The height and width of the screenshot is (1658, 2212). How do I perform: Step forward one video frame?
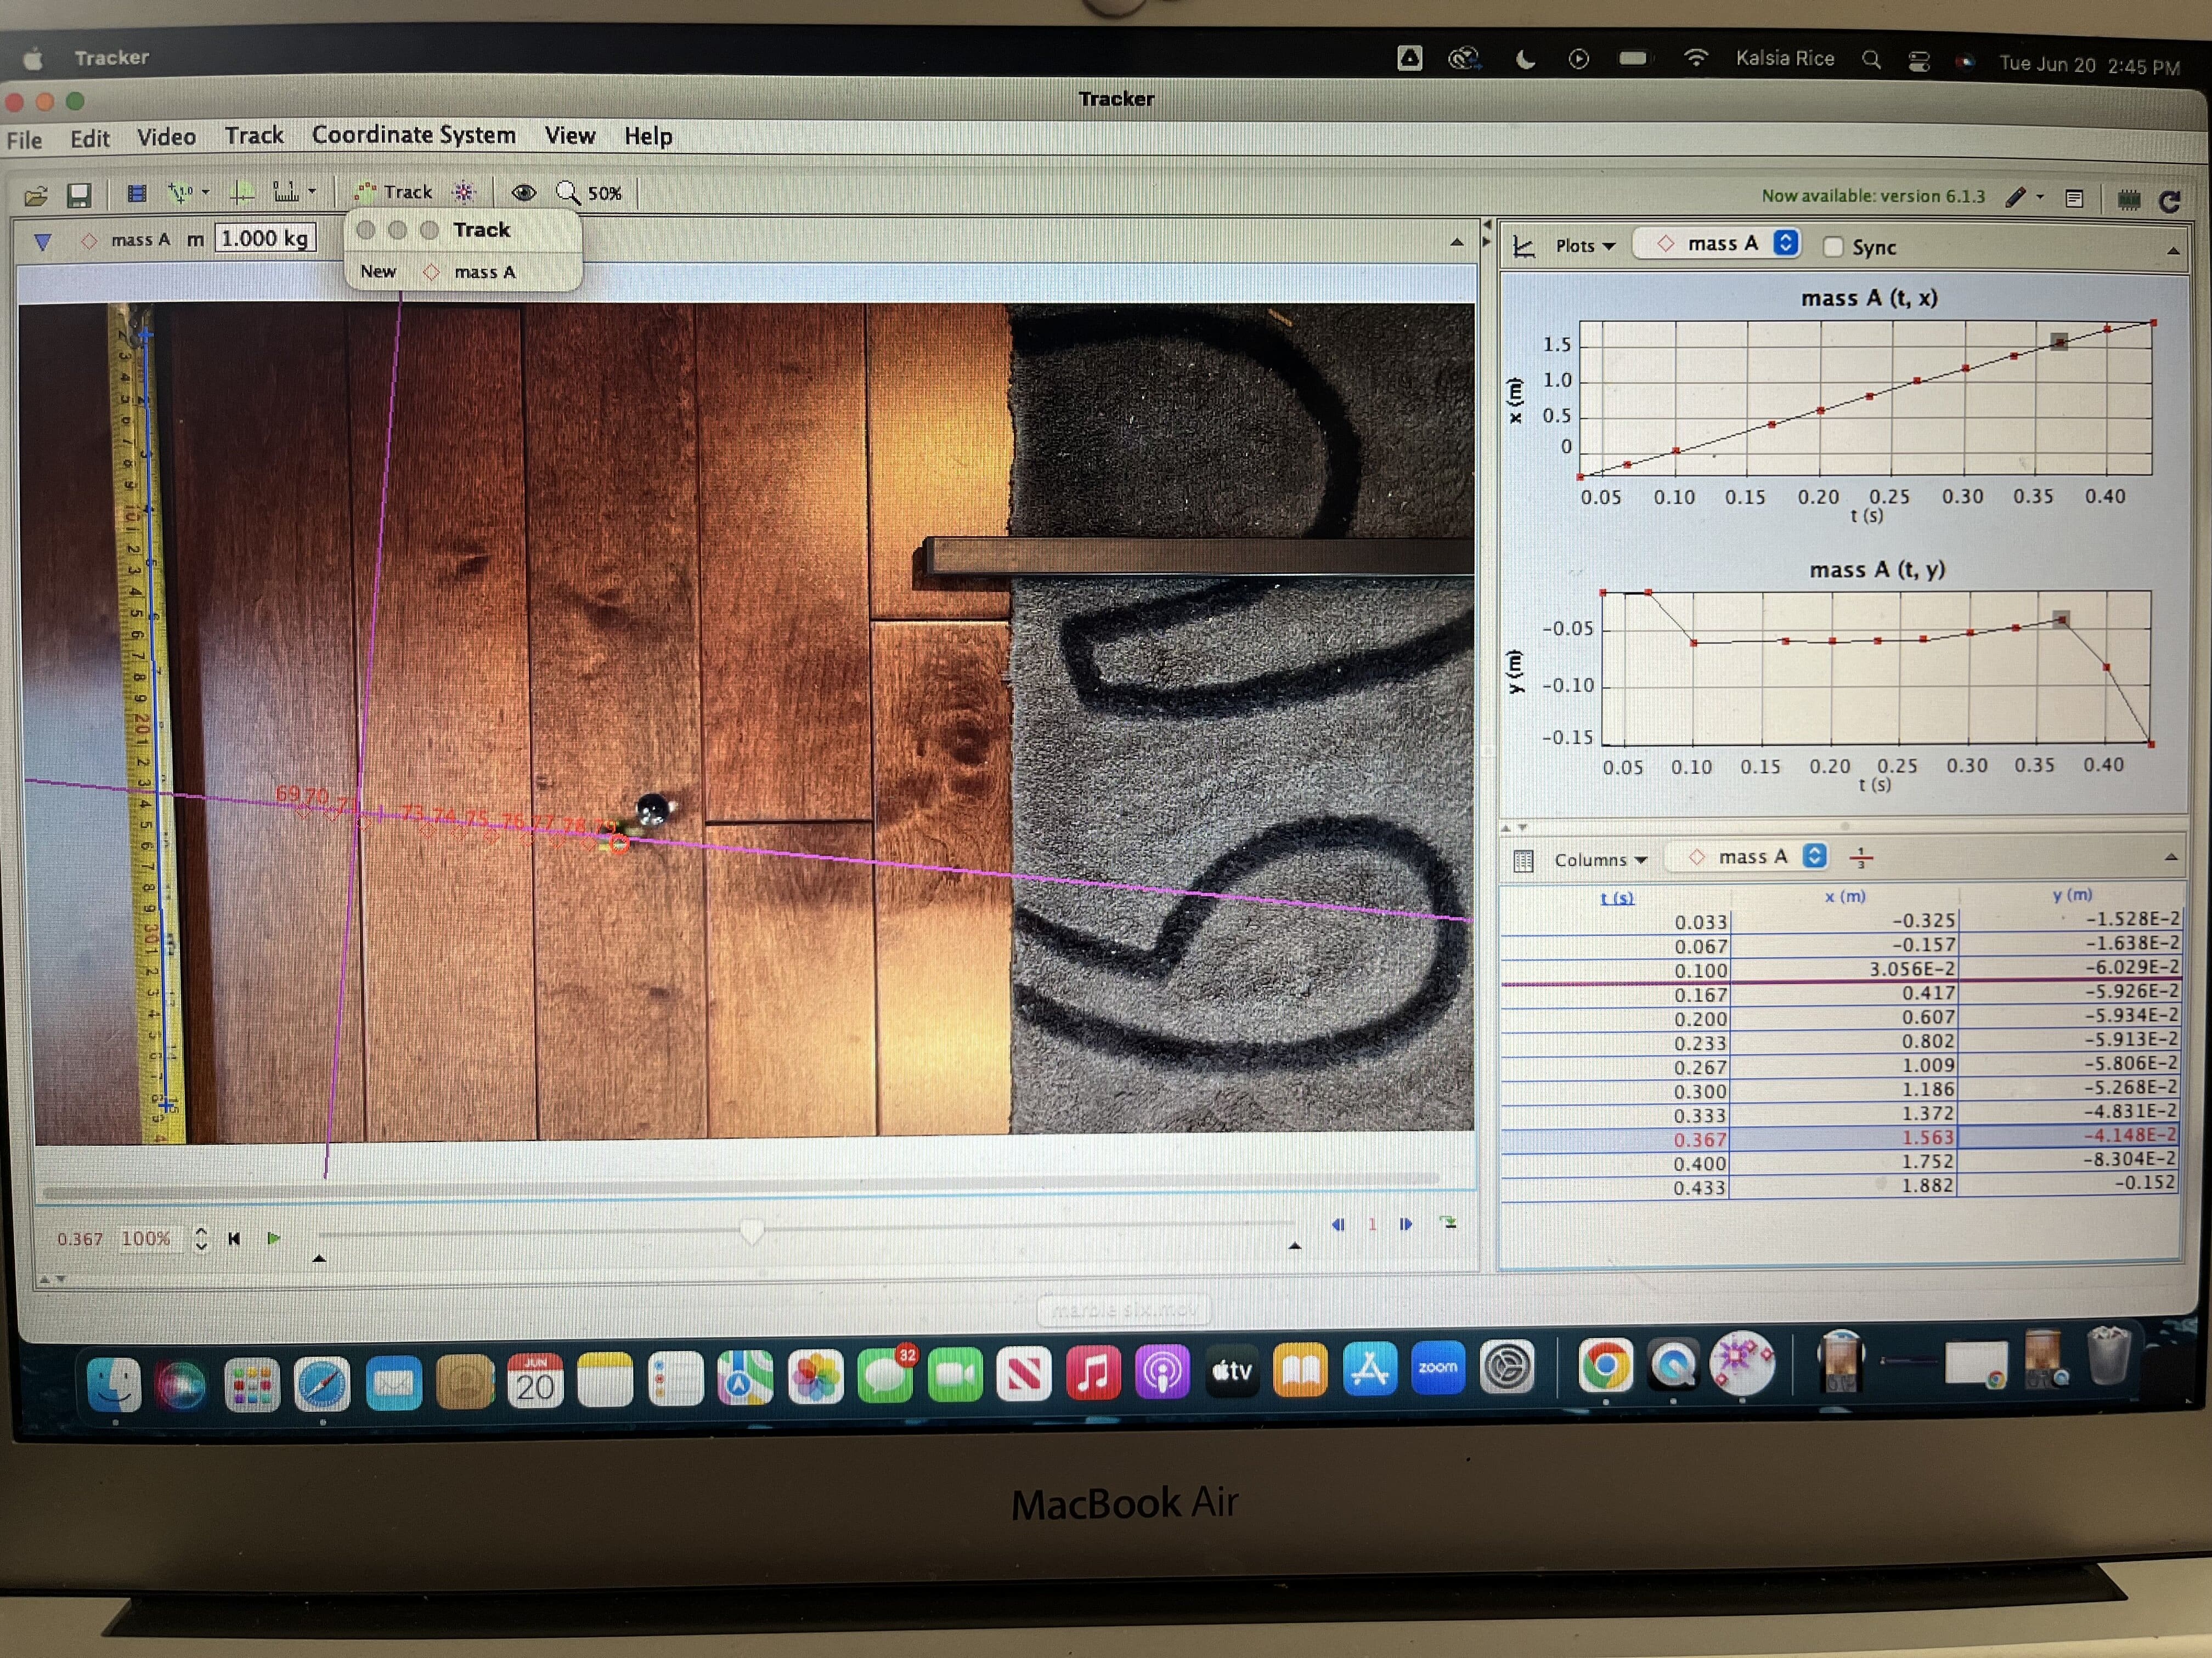pyautogui.click(x=1406, y=1224)
